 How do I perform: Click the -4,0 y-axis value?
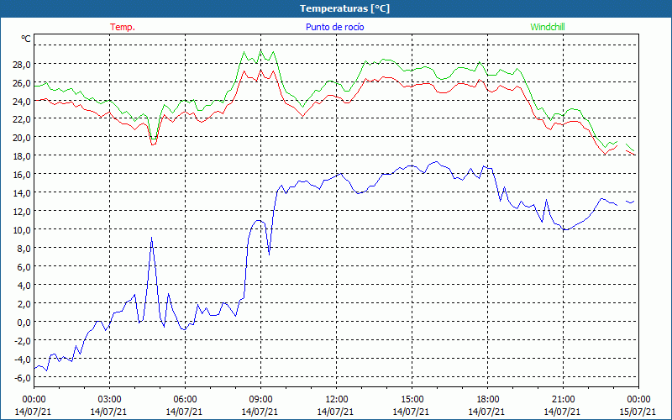tap(22, 360)
